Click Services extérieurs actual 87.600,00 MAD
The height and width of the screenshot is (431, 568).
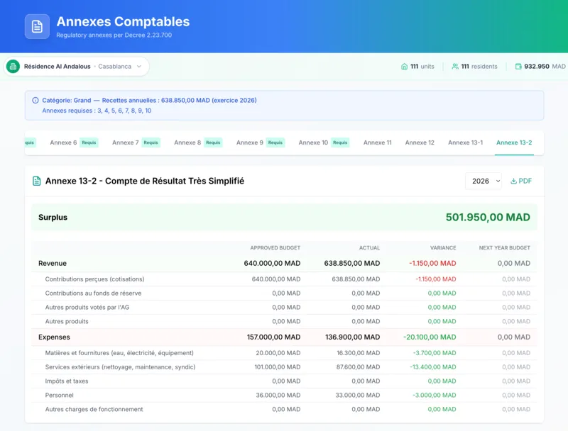click(358, 367)
